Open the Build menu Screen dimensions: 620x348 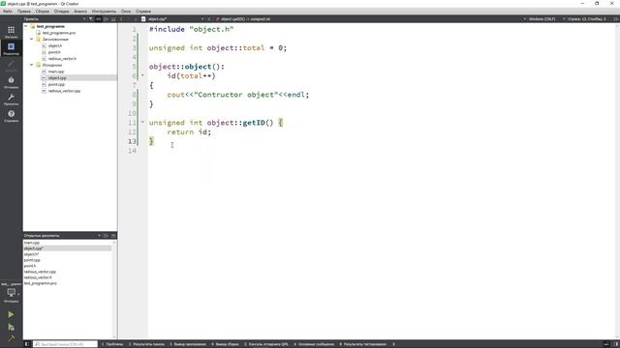[43, 12]
